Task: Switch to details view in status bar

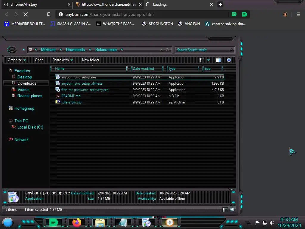Action: pyautogui.click(x=225, y=210)
